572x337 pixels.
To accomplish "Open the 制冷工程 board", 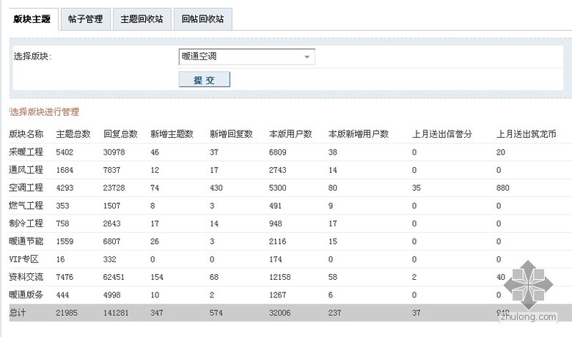I will pos(26,223).
